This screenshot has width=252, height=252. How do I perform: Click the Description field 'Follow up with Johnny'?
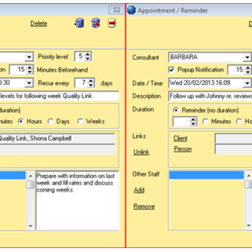pyautogui.click(x=210, y=96)
